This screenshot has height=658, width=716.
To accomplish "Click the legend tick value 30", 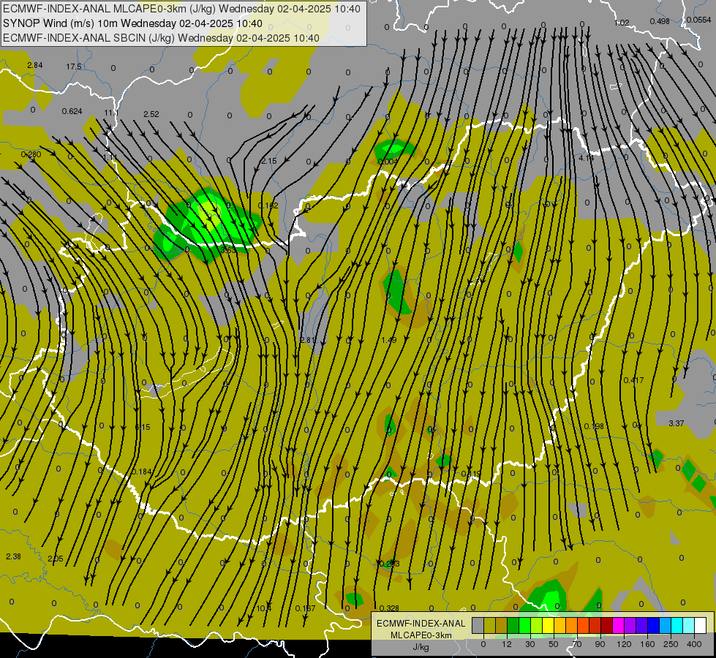I will click(x=530, y=644).
